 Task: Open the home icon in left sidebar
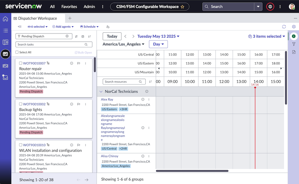pos(5,19)
